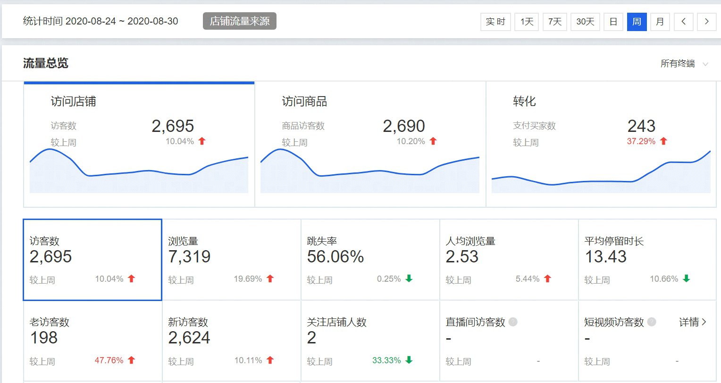Select the active 周 period button
The width and height of the screenshot is (721, 383).
coord(637,22)
